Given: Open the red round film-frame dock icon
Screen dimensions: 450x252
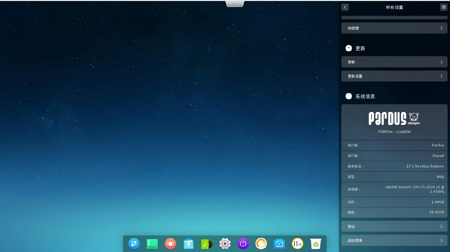Looking at the screenshot, I should (x=171, y=243).
